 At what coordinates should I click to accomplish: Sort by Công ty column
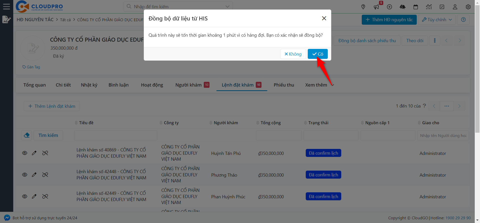point(169,123)
